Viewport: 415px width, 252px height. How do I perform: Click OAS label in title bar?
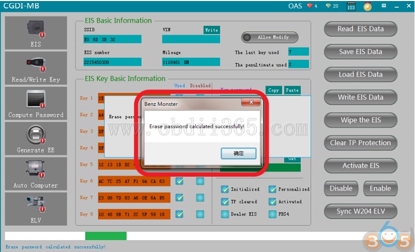(295, 6)
